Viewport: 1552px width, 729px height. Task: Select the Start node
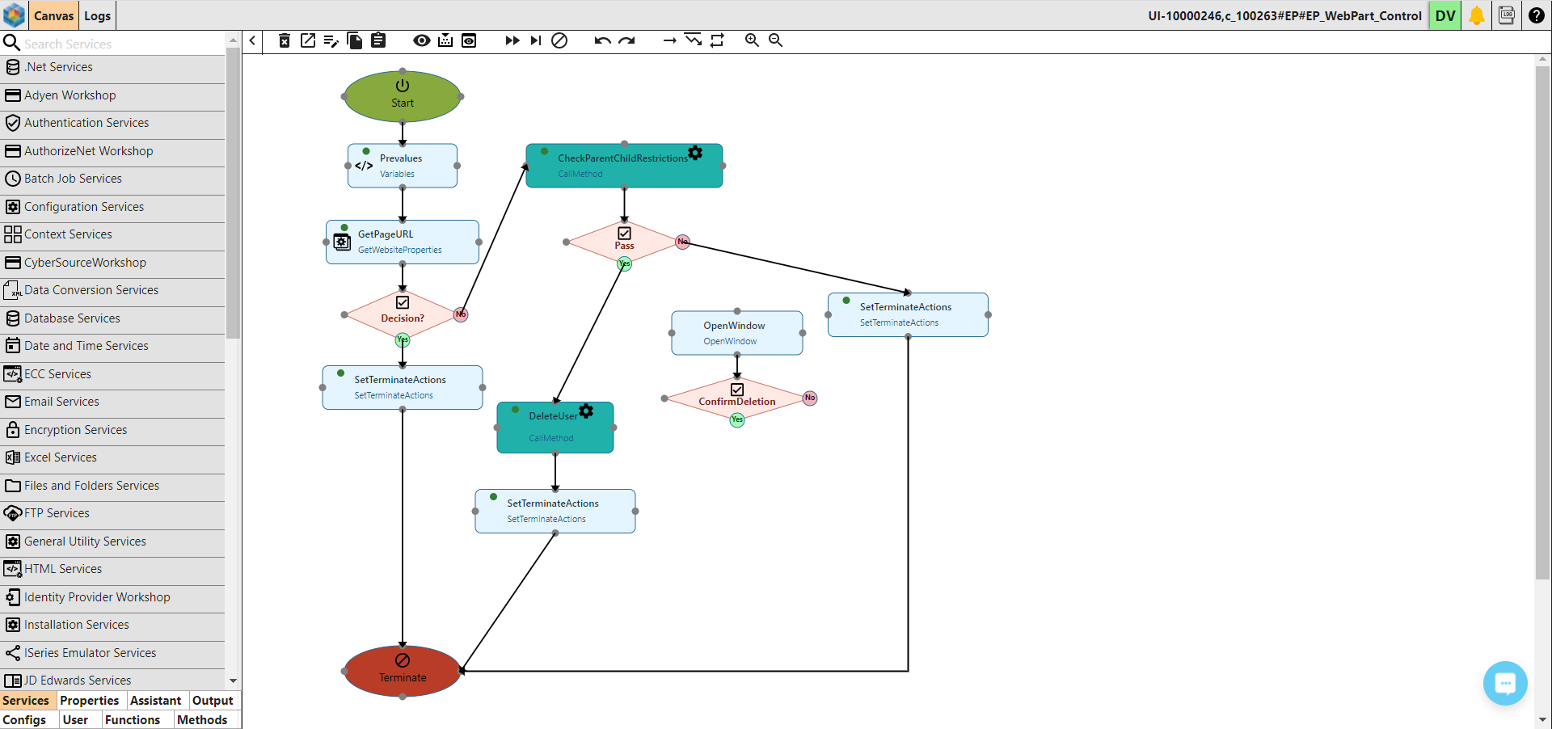403,96
